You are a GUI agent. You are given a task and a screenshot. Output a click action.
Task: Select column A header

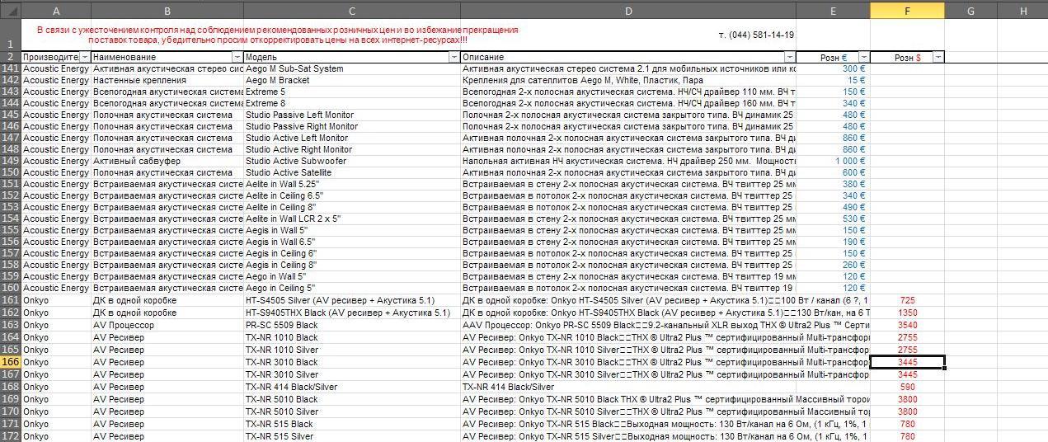point(56,11)
